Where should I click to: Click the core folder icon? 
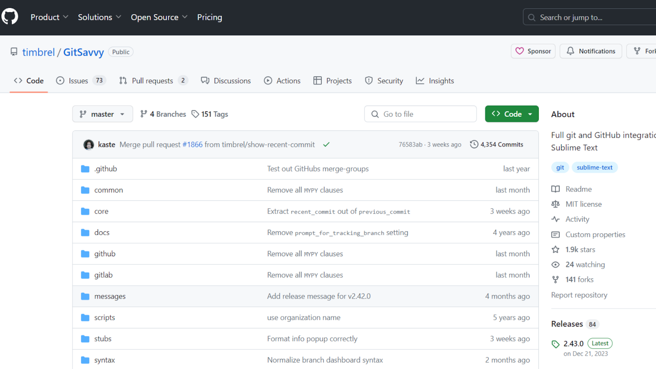point(85,212)
